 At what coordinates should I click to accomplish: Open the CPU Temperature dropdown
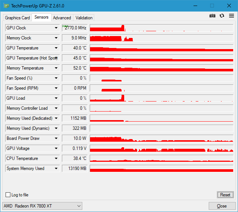tap(56, 158)
